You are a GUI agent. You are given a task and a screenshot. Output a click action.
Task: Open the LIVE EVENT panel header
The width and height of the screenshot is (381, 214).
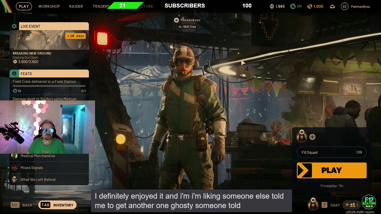pyautogui.click(x=54, y=26)
